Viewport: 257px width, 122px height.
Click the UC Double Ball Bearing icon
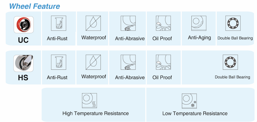(x=235, y=23)
